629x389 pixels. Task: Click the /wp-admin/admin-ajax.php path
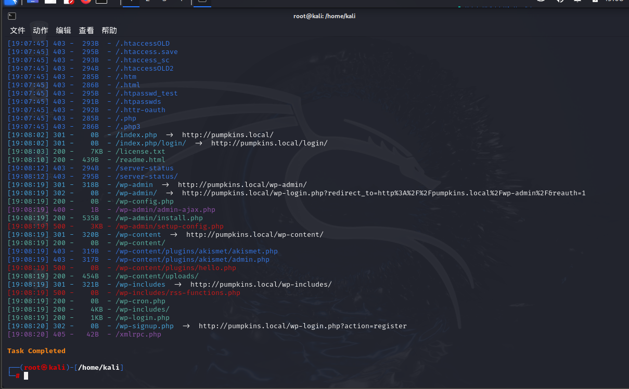[165, 210]
